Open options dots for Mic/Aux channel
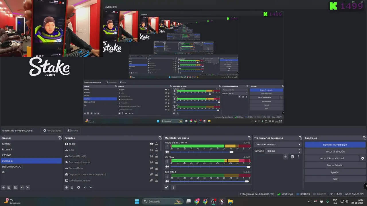Viewport: 367px width, 206px height. click(x=167, y=161)
